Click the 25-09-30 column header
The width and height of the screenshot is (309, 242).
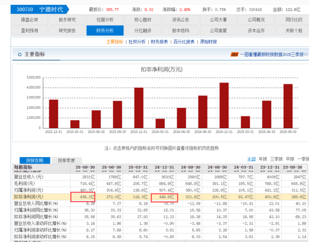click(x=85, y=167)
